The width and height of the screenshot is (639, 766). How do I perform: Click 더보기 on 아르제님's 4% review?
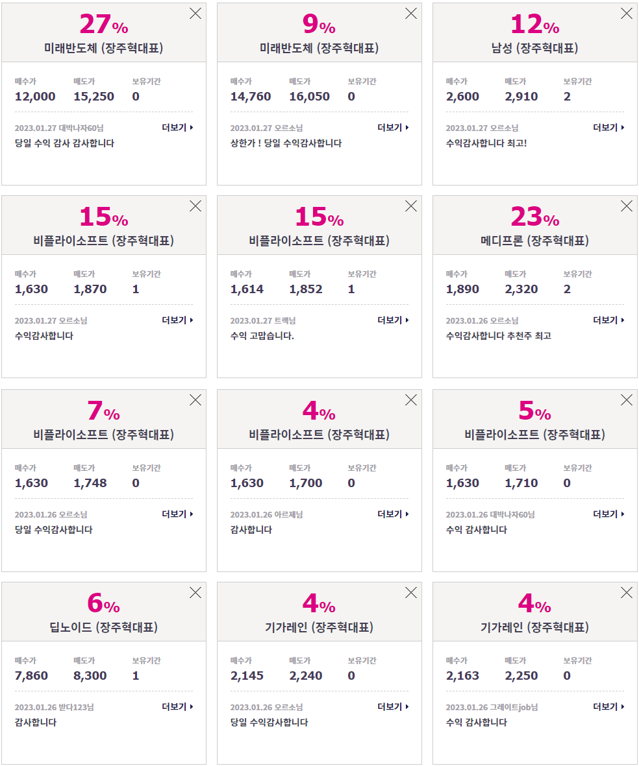tap(393, 514)
